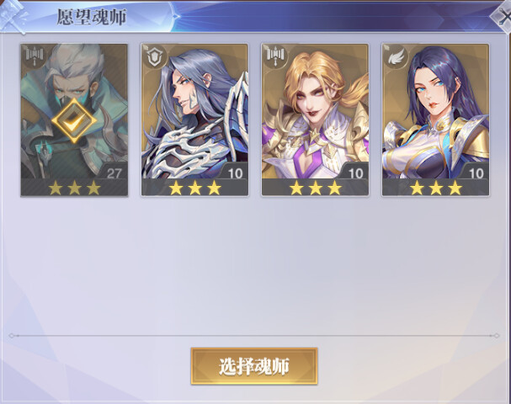
Task: Click three-star rating under blonde character
Action: pyautogui.click(x=316, y=188)
